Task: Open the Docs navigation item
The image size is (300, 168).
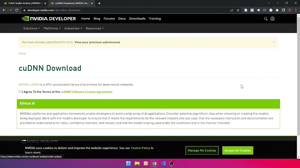Action: tap(122, 19)
